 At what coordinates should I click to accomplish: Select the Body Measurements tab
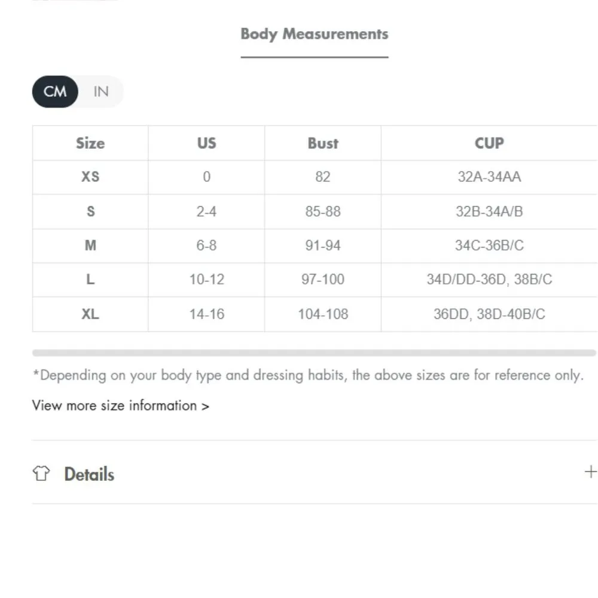click(314, 34)
